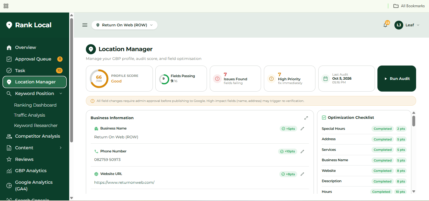This screenshot has height=201, width=429.
Task: Click the +10pts badge for Phone Number
Action: [288, 151]
